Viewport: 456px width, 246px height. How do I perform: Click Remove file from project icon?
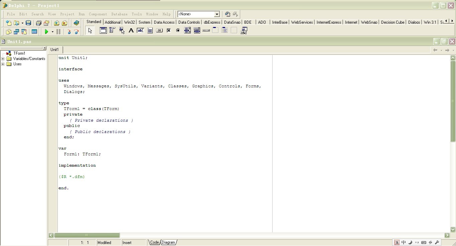(64, 23)
